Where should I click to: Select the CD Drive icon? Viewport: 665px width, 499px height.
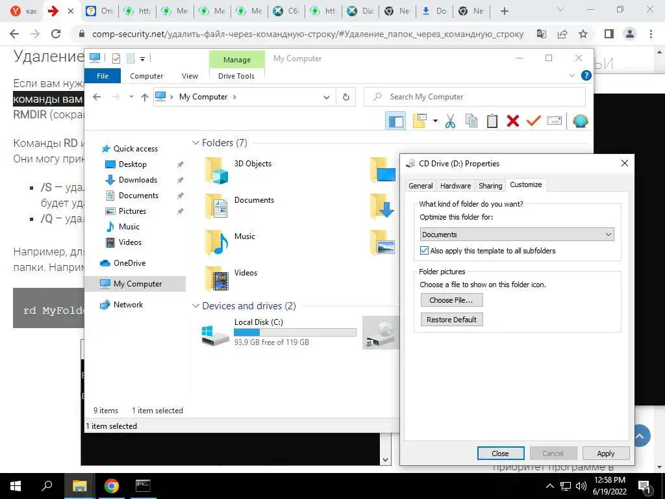[x=381, y=333]
